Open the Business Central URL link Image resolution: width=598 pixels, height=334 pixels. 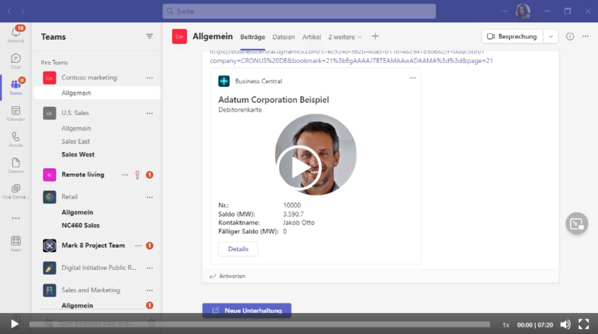click(351, 57)
